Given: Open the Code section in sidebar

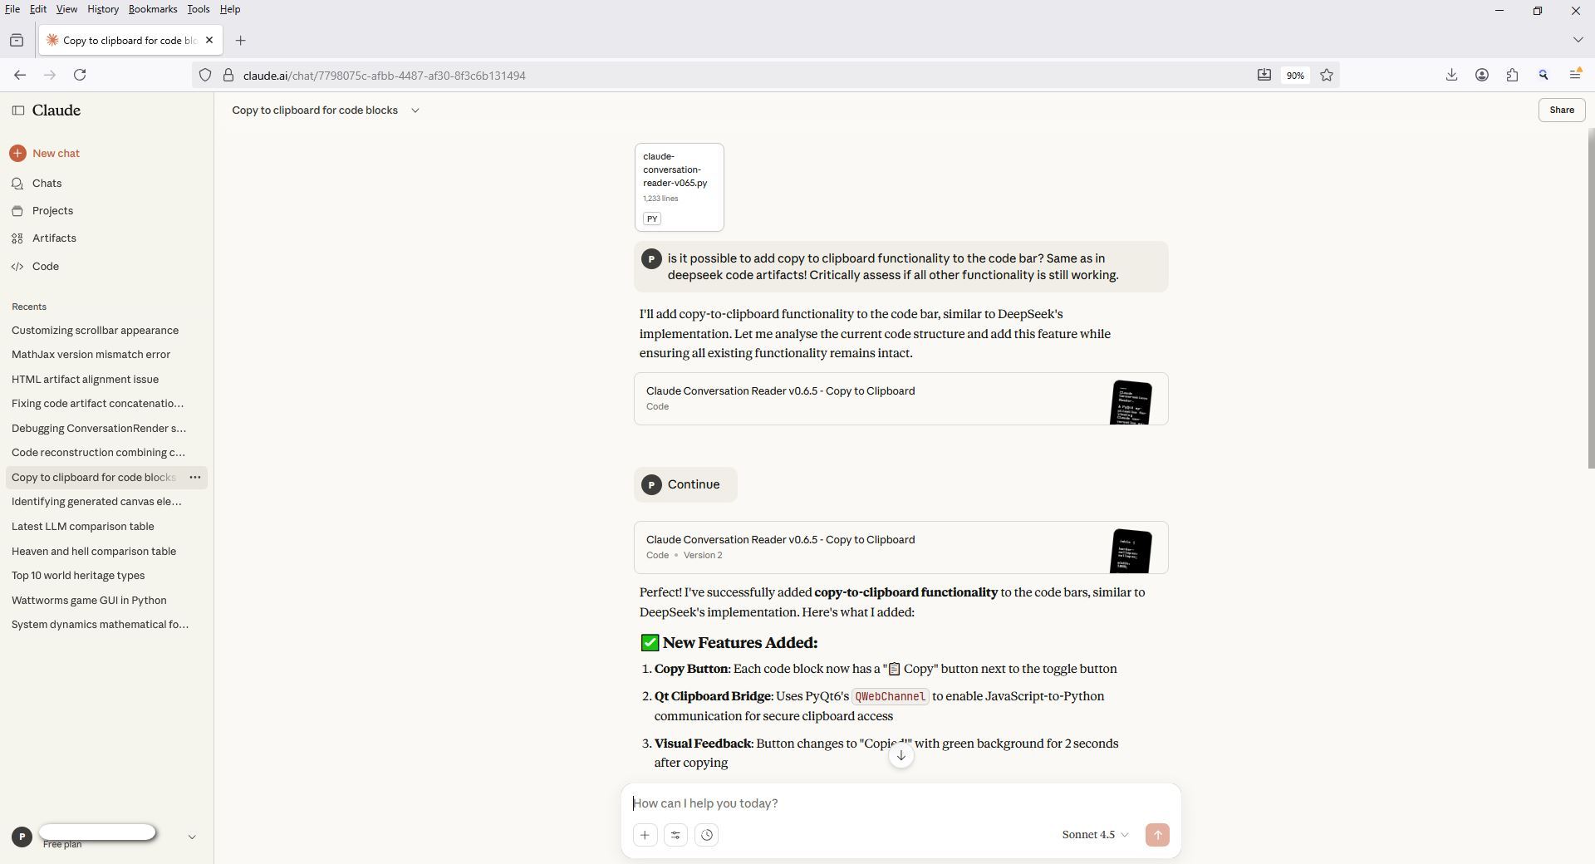Looking at the screenshot, I should pos(45,267).
